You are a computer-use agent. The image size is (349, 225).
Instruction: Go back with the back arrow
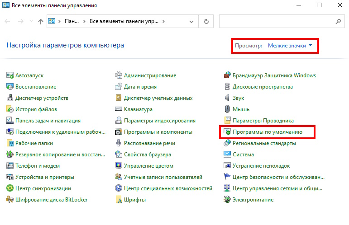[x=7, y=21]
